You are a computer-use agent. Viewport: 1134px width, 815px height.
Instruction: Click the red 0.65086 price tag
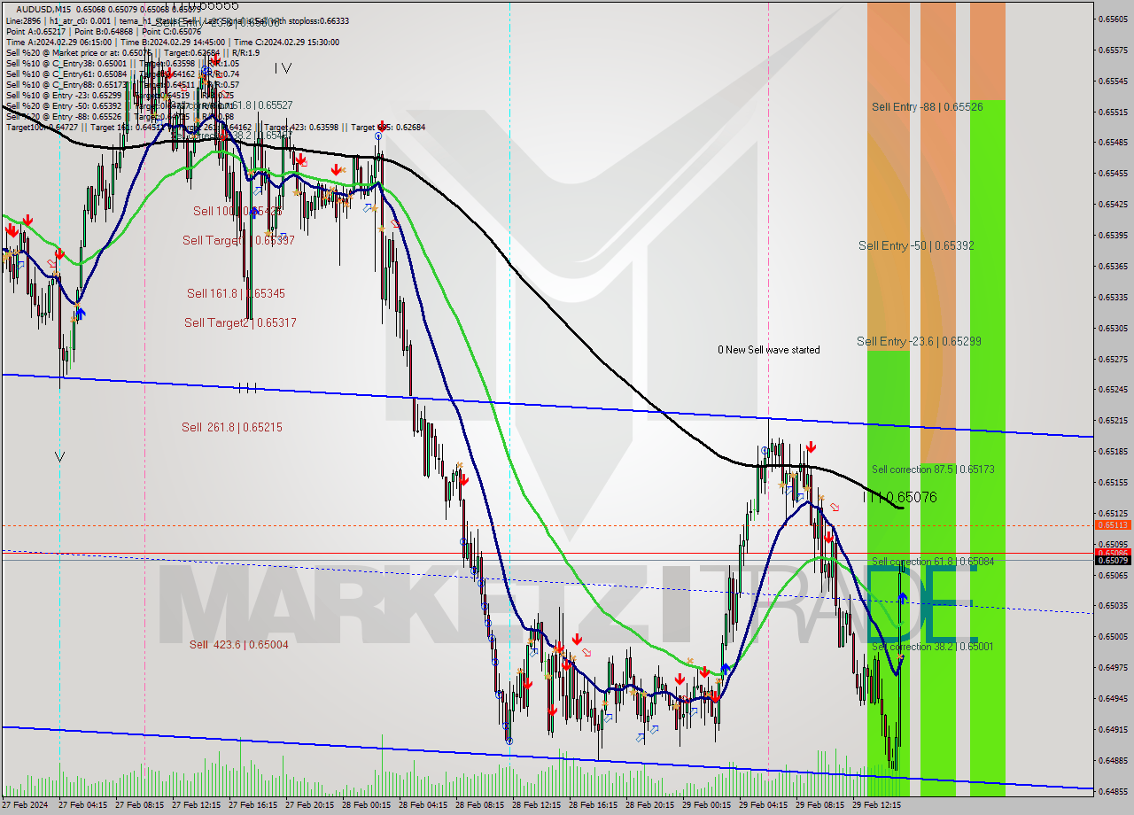1113,553
